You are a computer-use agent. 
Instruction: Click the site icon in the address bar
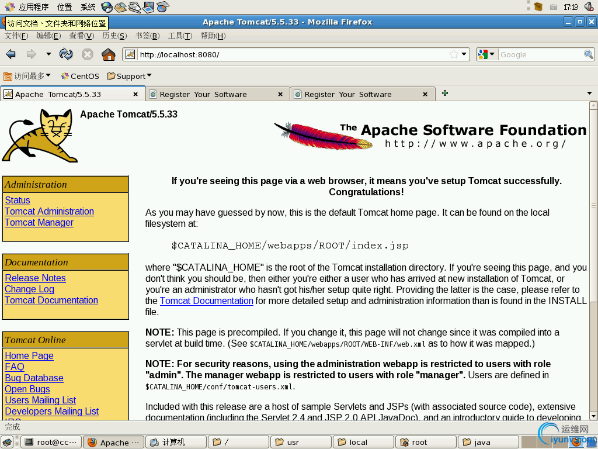tap(130, 54)
